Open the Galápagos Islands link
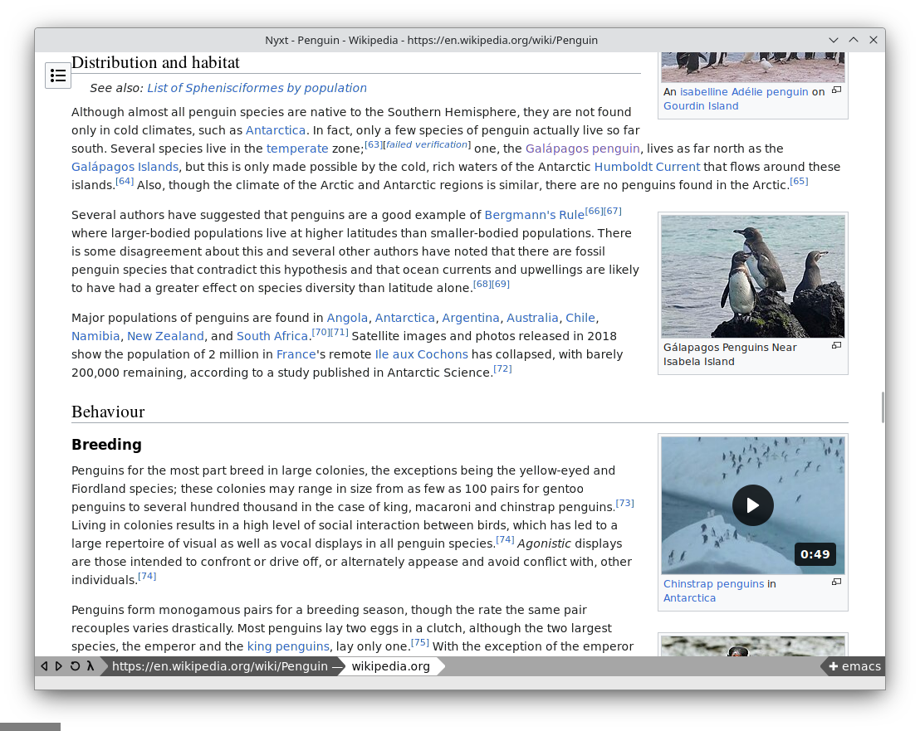920x731 pixels. tap(125, 167)
